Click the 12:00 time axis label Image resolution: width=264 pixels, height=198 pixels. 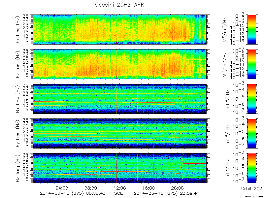pos(120,188)
